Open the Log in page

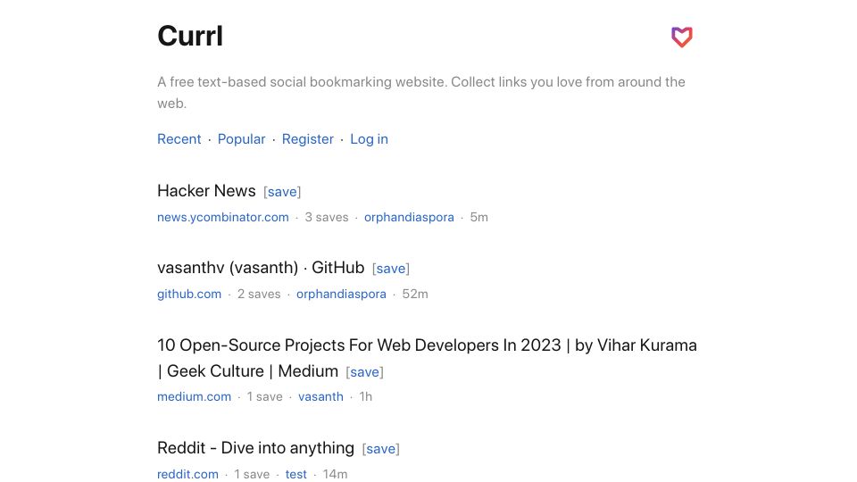tap(369, 139)
